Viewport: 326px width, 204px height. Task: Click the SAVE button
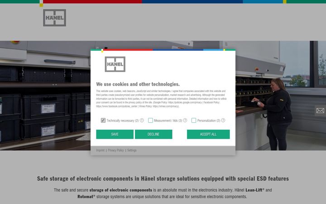pos(115,134)
